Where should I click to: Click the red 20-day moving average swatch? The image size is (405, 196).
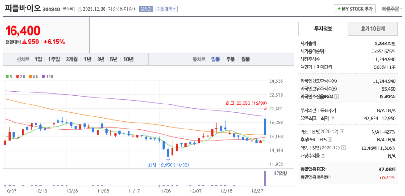click(x=17, y=77)
